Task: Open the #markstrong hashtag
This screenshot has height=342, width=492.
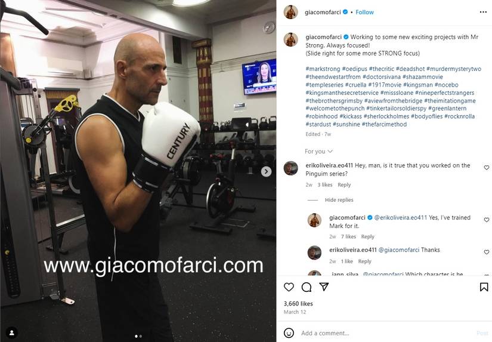Action: pos(323,69)
